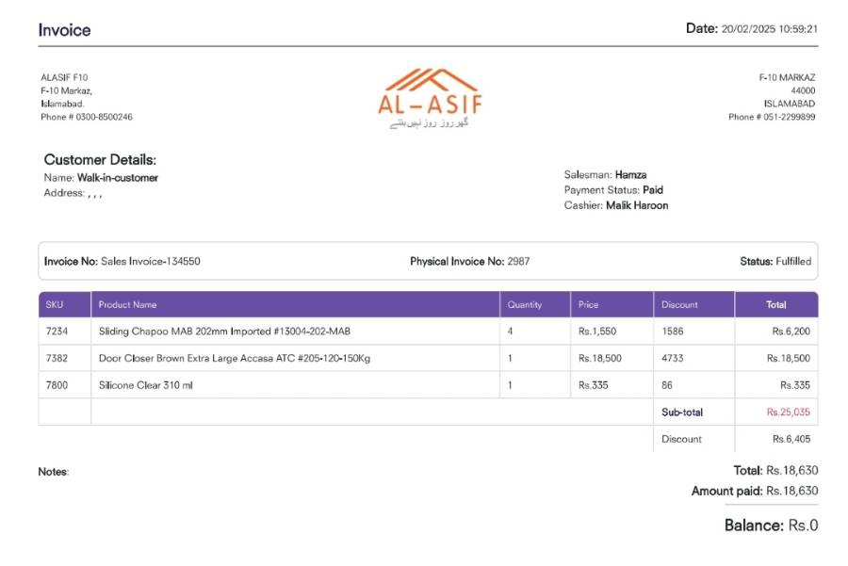The height and width of the screenshot is (566, 848).
Task: Select the Sliding Chapoo MAB product row
Action: coord(224,332)
